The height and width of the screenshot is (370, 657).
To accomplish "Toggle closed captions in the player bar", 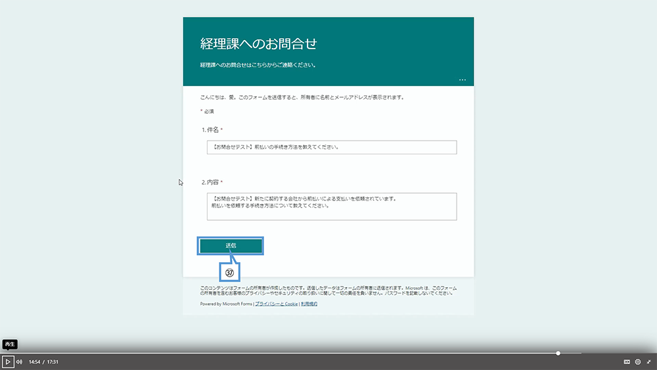I will 627,361.
